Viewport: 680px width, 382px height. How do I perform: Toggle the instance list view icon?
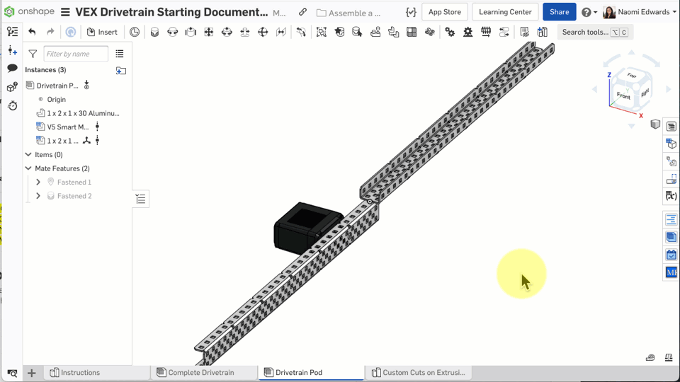[120, 54]
